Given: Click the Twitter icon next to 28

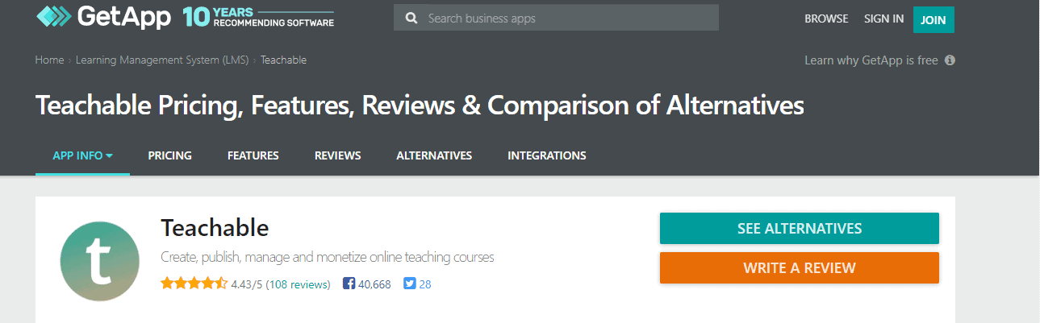Looking at the screenshot, I should [409, 284].
